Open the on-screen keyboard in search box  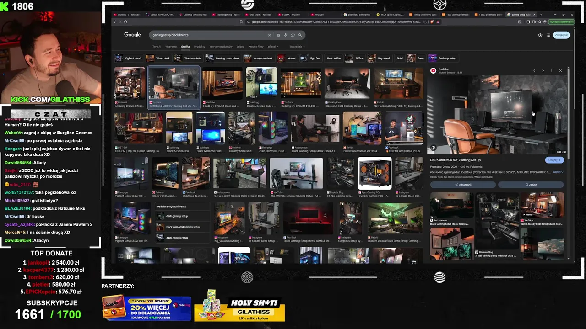278,35
